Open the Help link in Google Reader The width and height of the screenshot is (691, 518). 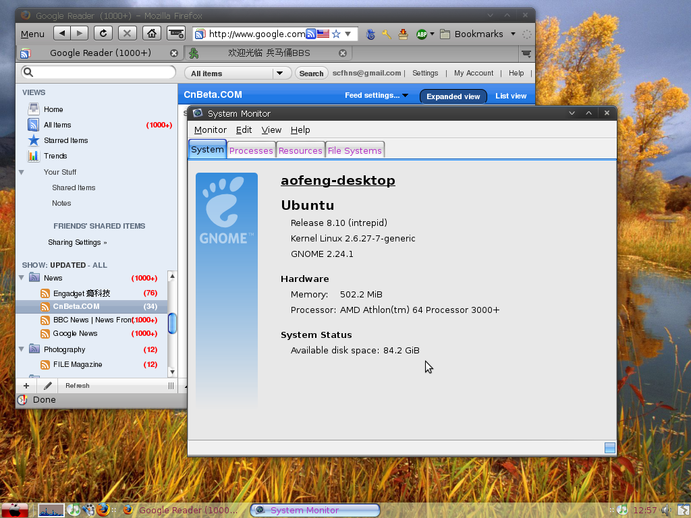(516, 73)
